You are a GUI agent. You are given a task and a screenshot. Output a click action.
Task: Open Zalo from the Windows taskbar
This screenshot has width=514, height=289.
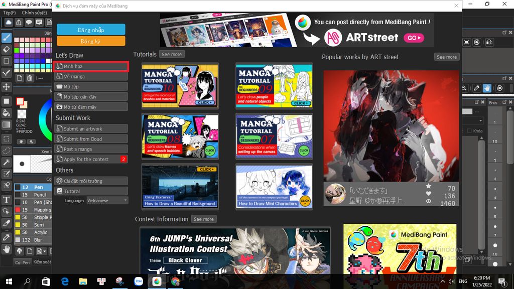point(139,281)
